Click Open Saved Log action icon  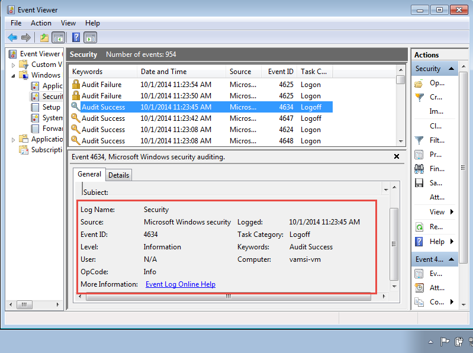(419, 84)
